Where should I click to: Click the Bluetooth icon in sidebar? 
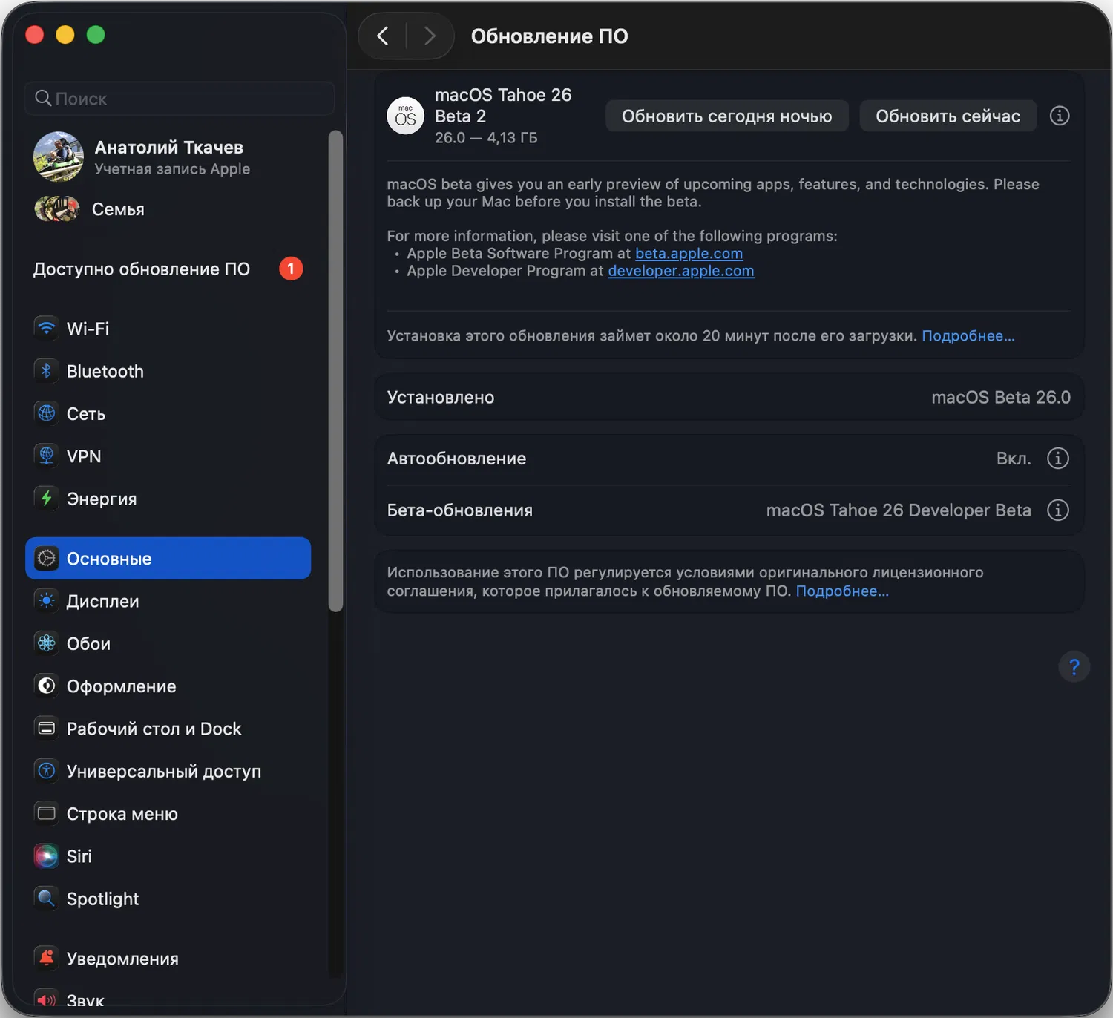(46, 371)
